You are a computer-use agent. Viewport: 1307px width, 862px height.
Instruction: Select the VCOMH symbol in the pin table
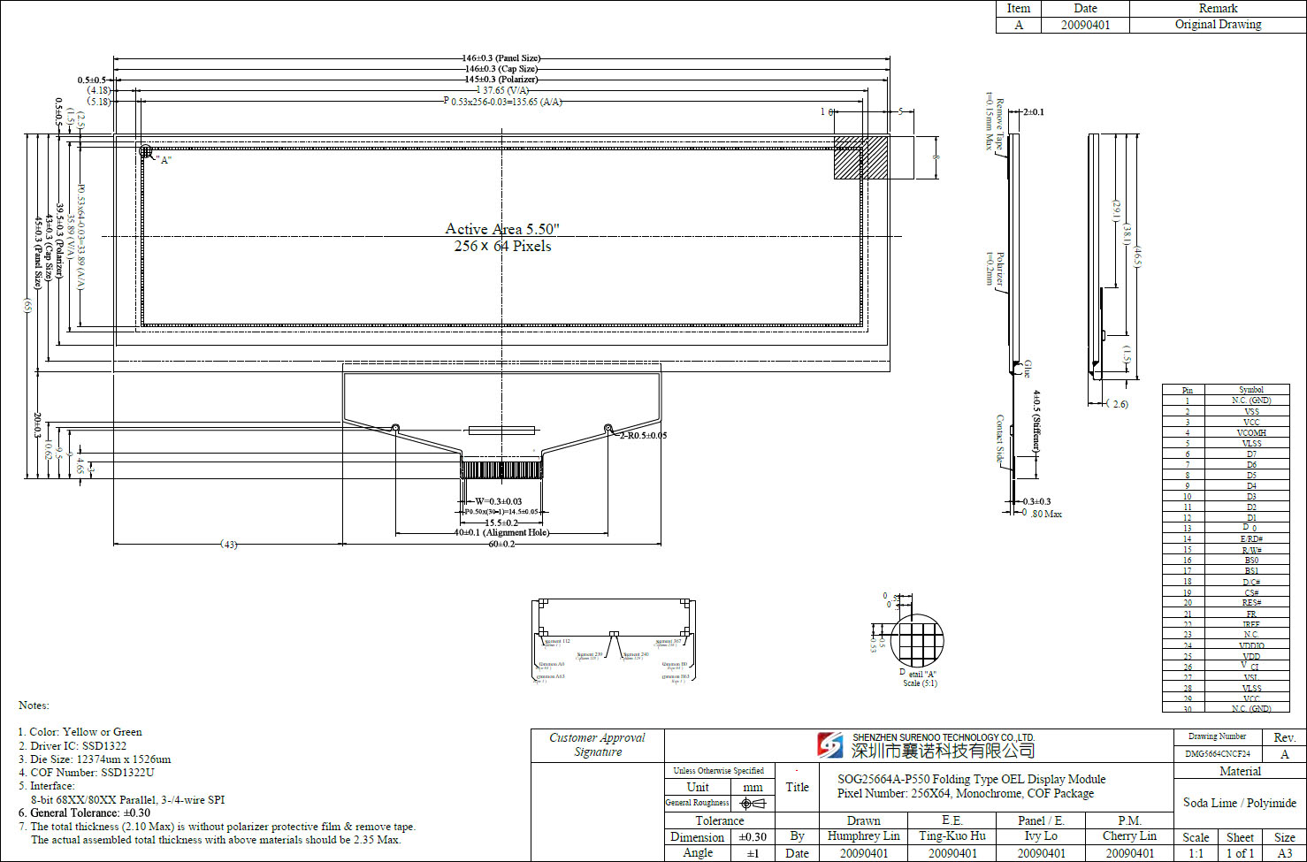pos(1250,433)
